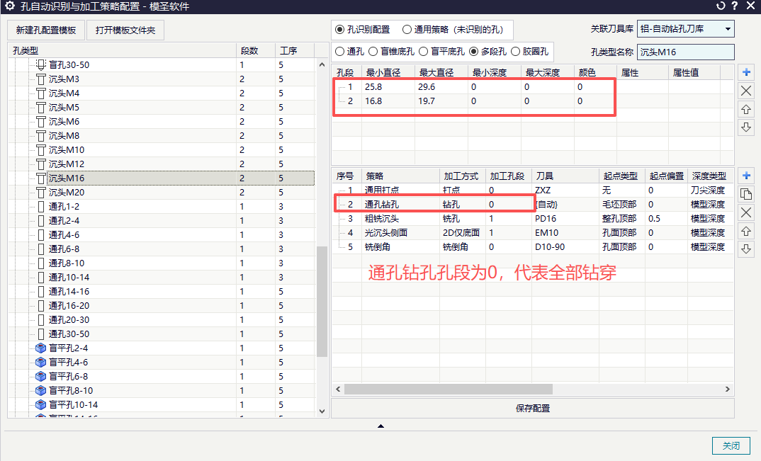Viewport: 761px width, 461px height.
Task: Select 孔识别配置 radio button
Action: coord(339,30)
